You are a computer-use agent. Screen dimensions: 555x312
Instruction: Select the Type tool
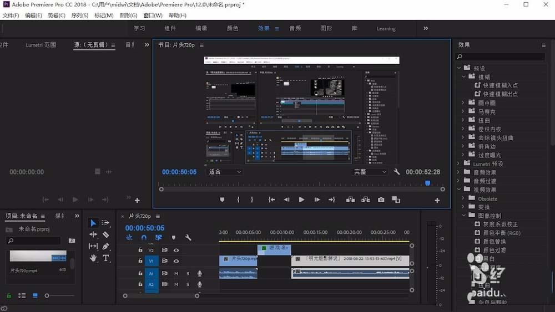tap(105, 258)
